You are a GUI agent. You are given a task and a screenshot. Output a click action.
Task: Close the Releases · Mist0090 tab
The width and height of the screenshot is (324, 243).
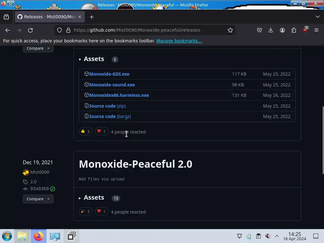click(x=80, y=17)
